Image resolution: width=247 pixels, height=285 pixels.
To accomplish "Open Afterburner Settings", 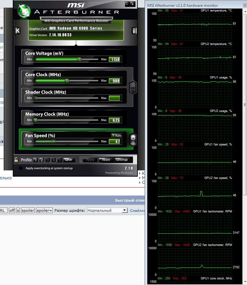I will point(121,160).
